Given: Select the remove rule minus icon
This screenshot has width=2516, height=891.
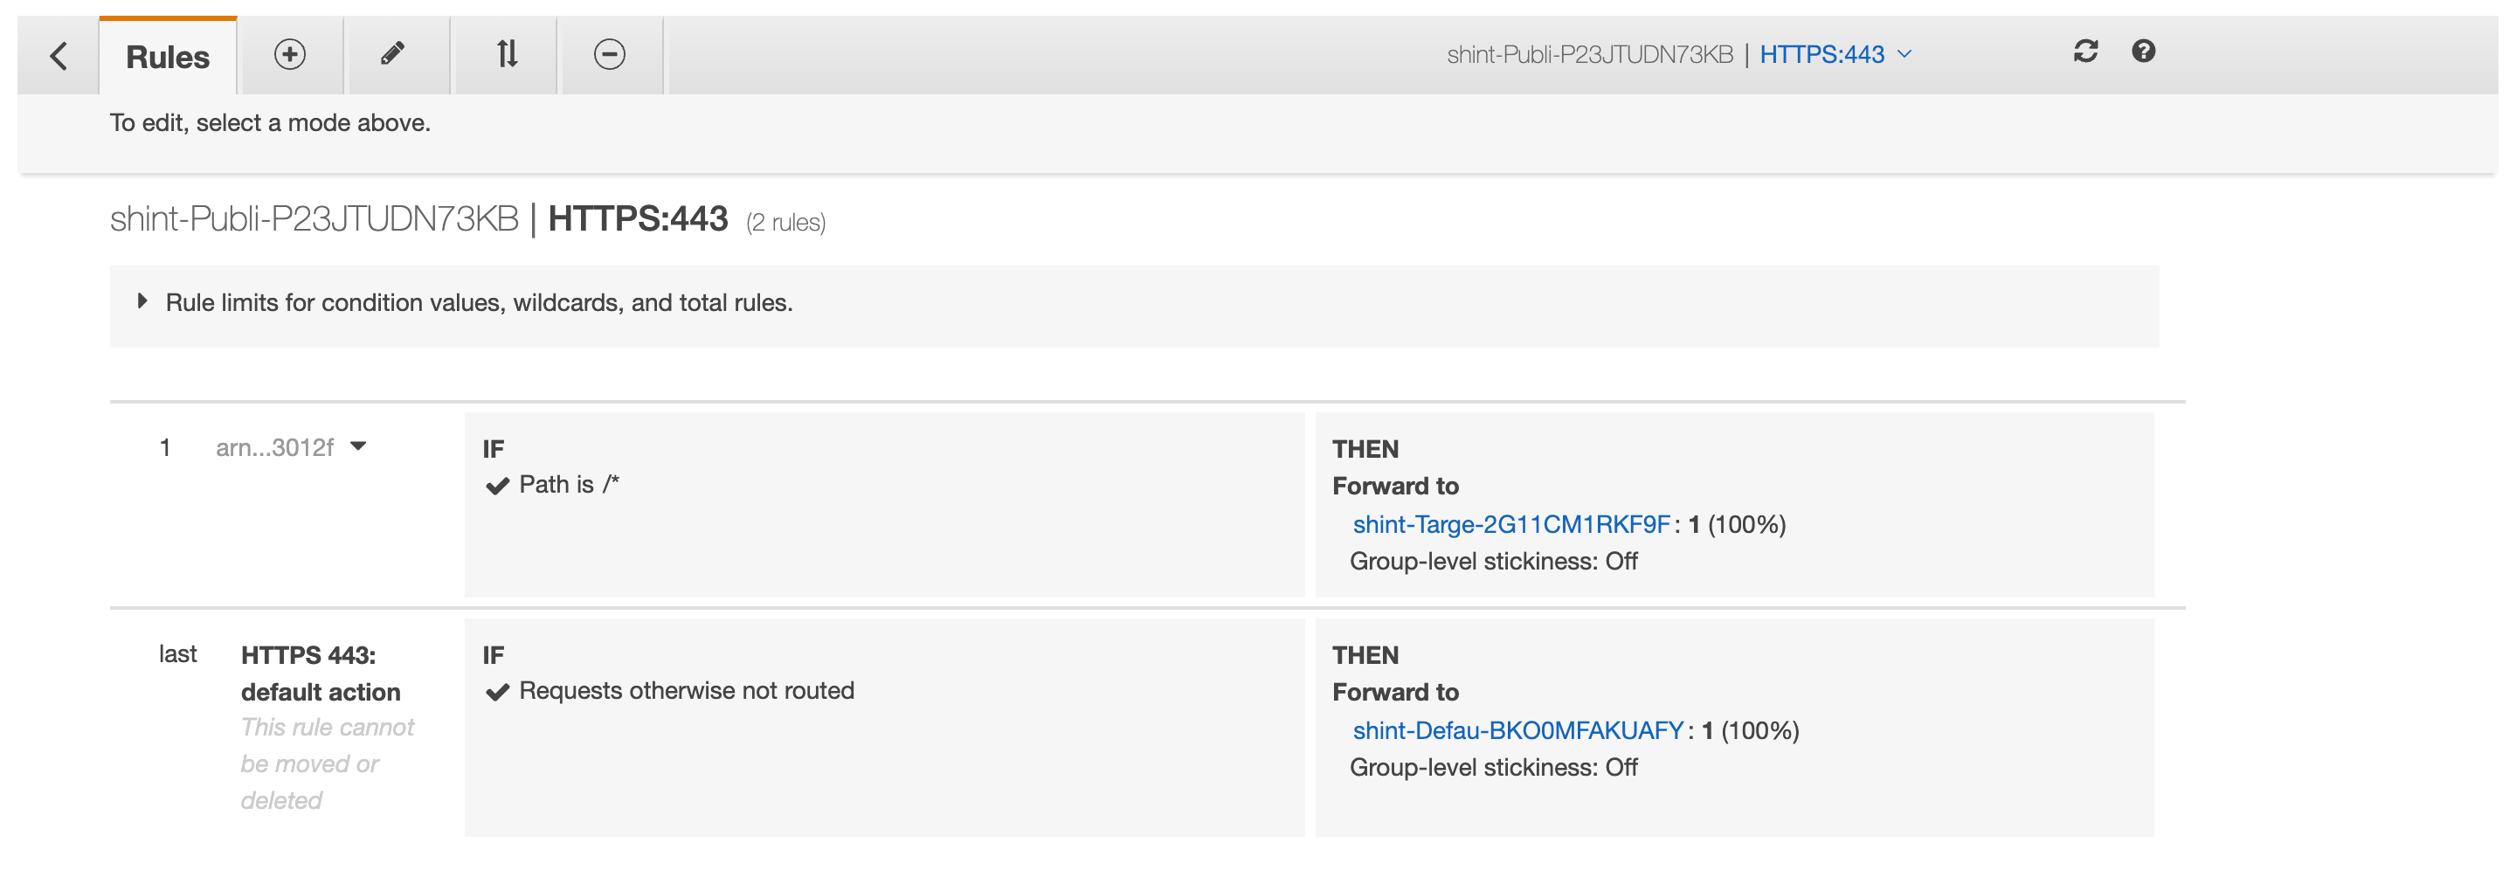Looking at the screenshot, I should [611, 55].
